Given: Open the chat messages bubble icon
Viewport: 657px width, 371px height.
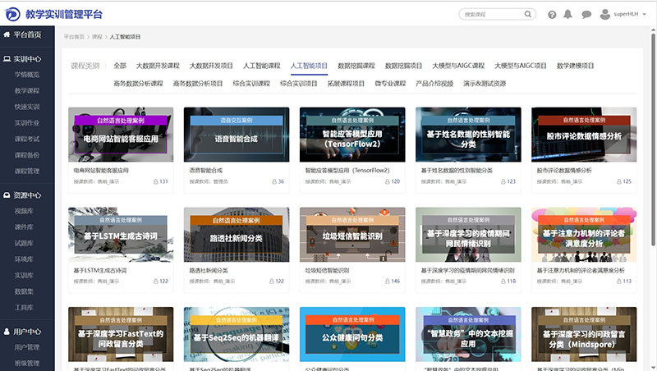Looking at the screenshot, I should point(586,15).
